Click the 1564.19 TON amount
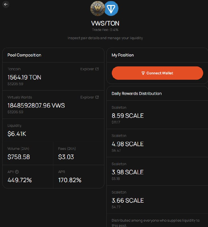The image size is (208, 227). [24, 77]
